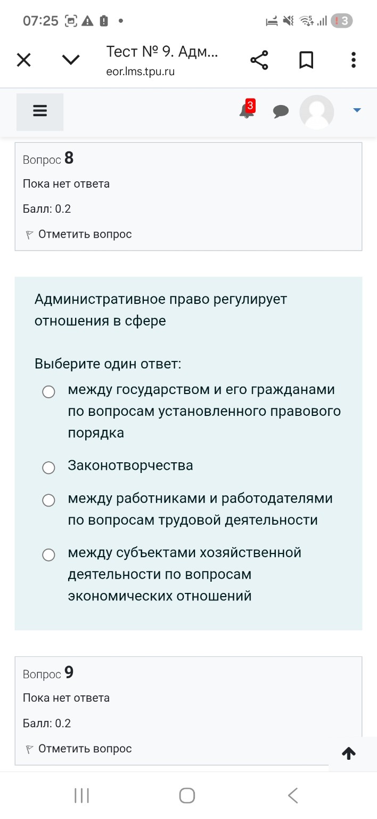
Task: Open the browser overflow menu
Action: tap(353, 60)
